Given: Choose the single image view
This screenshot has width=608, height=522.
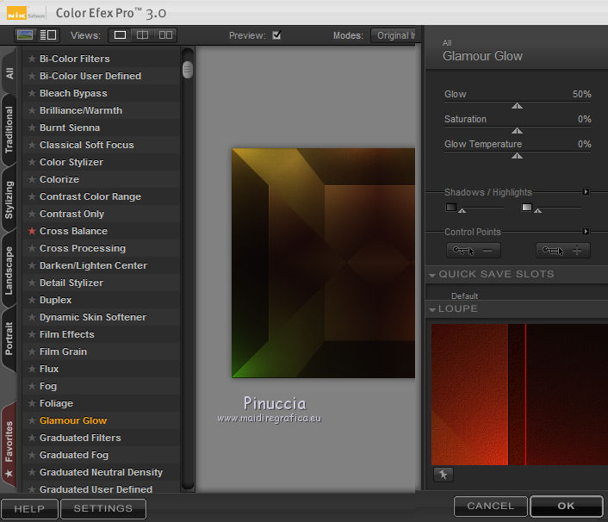Looking at the screenshot, I should click(x=120, y=35).
